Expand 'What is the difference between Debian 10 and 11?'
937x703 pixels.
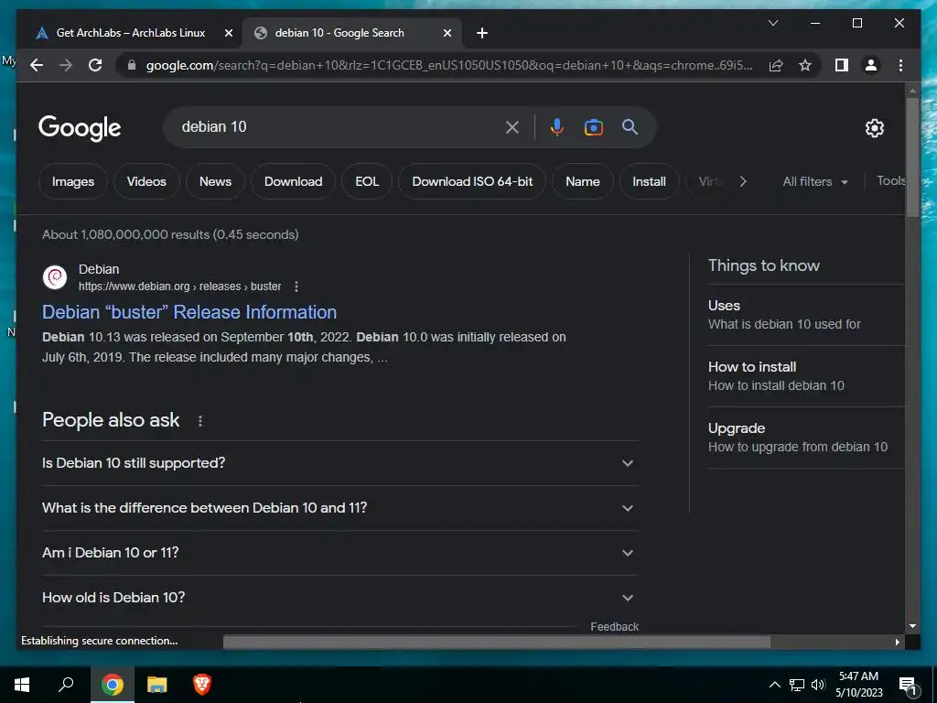pos(340,507)
